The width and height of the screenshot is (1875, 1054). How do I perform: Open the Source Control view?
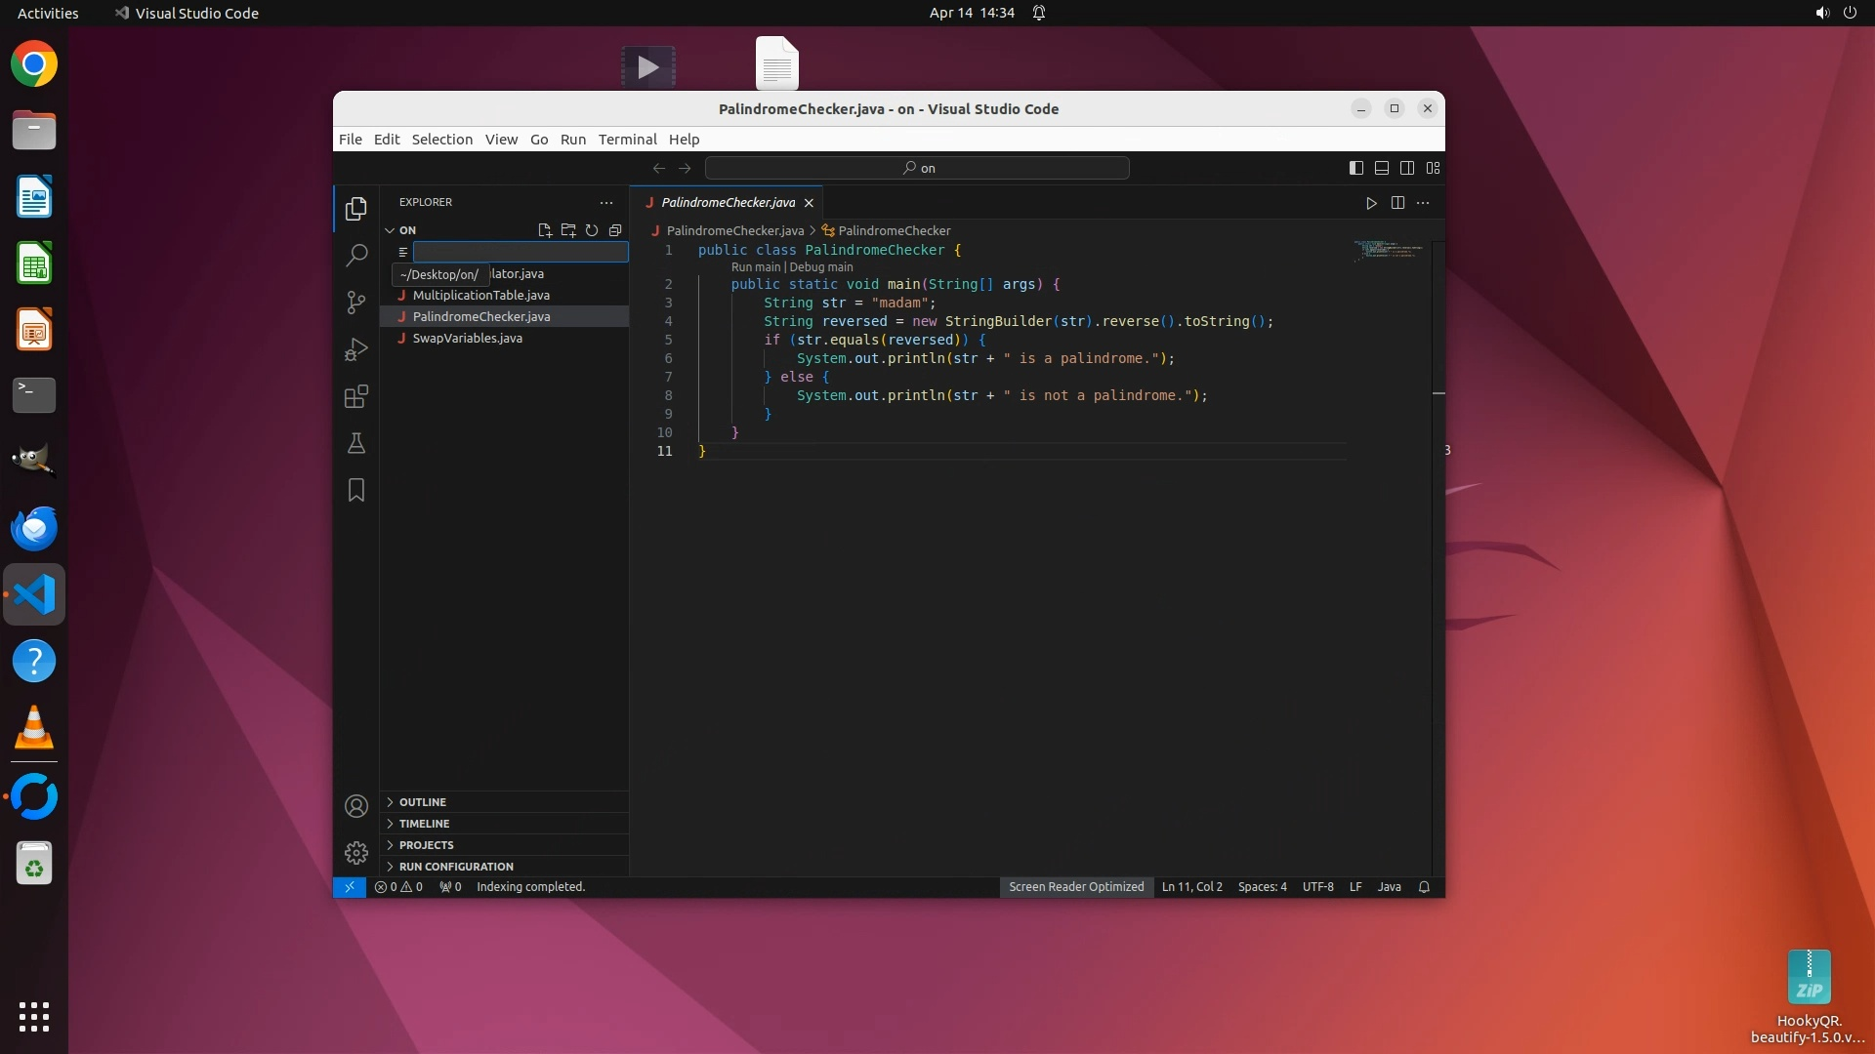point(356,303)
